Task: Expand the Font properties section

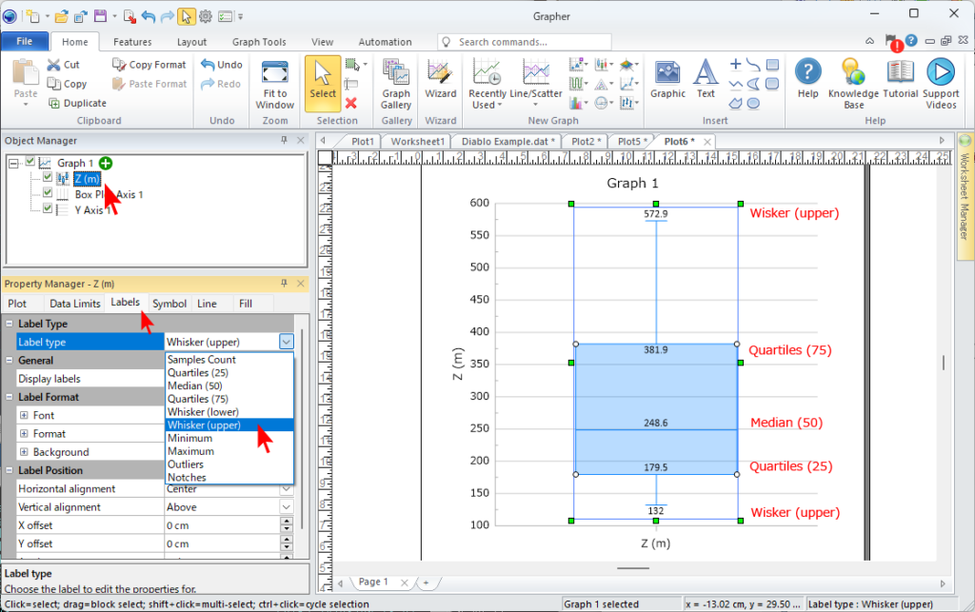Action: [24, 416]
